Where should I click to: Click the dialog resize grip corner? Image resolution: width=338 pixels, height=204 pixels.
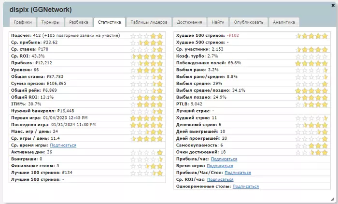(333, 199)
